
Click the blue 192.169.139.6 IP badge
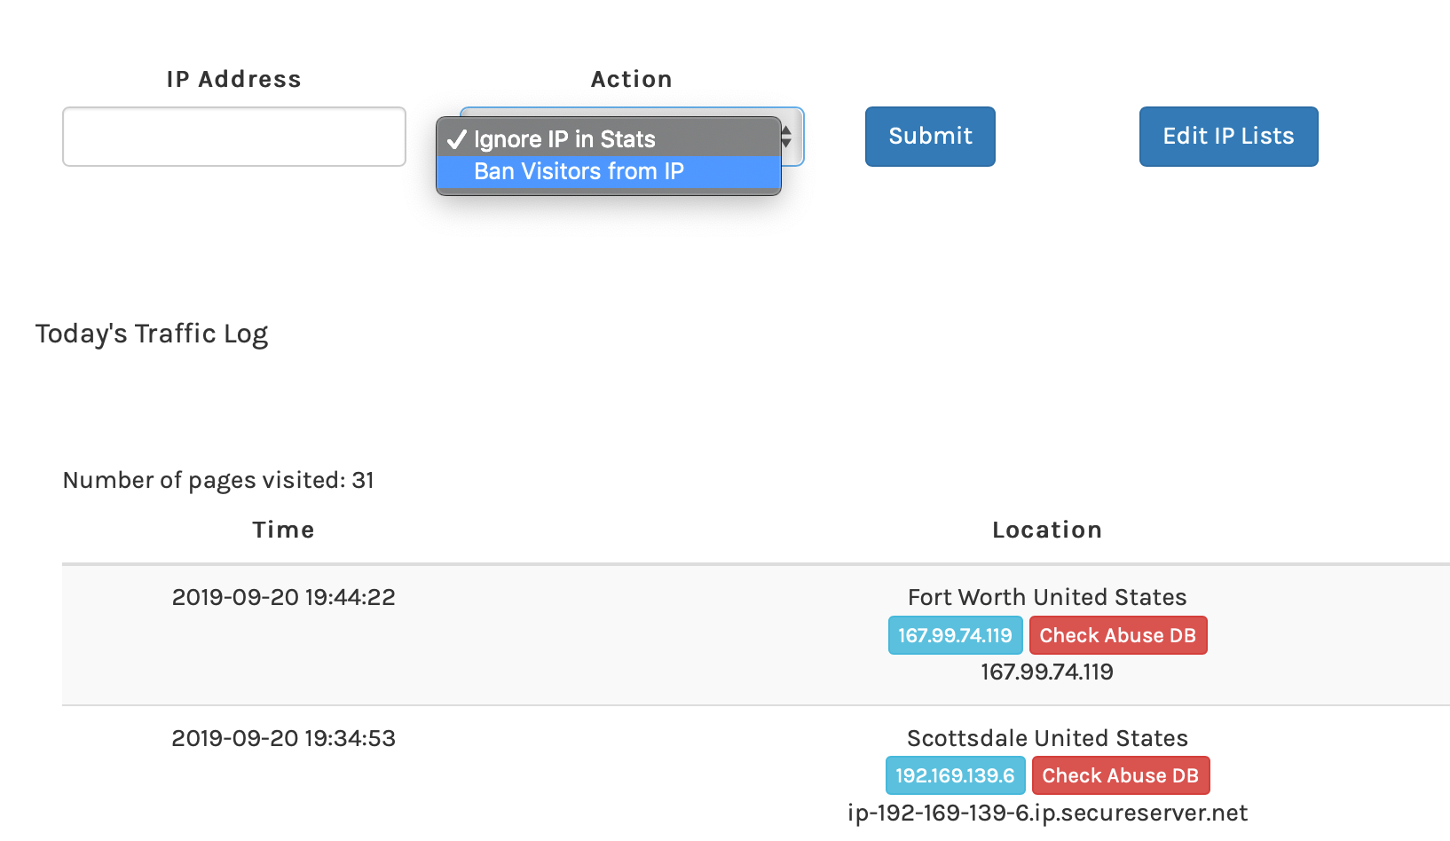pos(955,775)
